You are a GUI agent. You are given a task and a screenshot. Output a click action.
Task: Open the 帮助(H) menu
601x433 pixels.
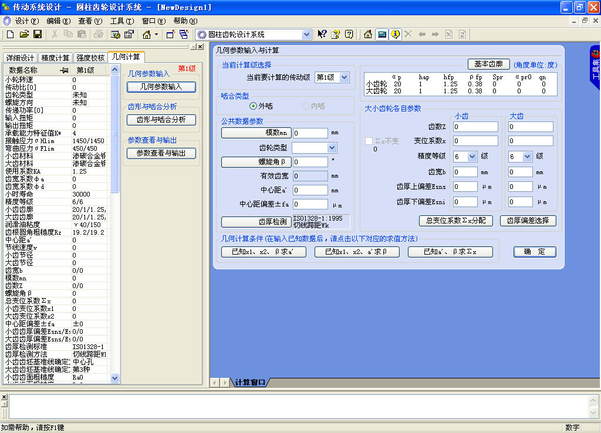coord(185,21)
